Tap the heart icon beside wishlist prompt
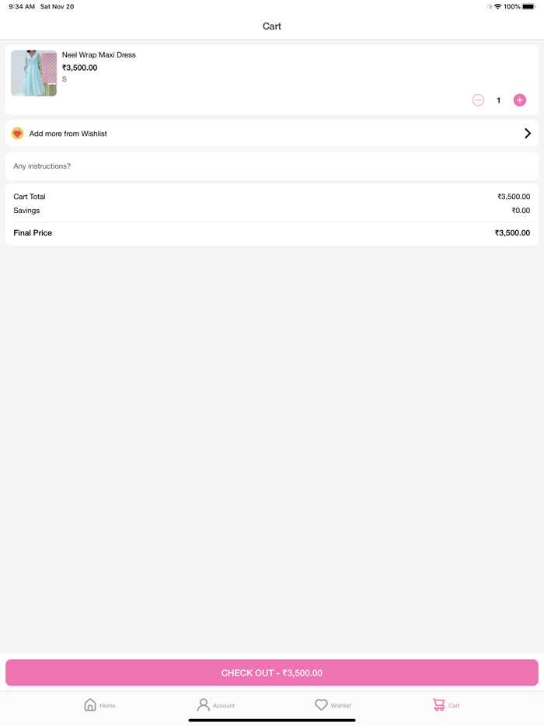 pyautogui.click(x=18, y=134)
